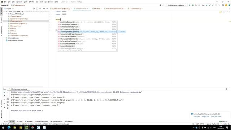The height and width of the screenshot is (130, 231).
Task: Click the master Git branch in status bar
Action: pos(224,124)
